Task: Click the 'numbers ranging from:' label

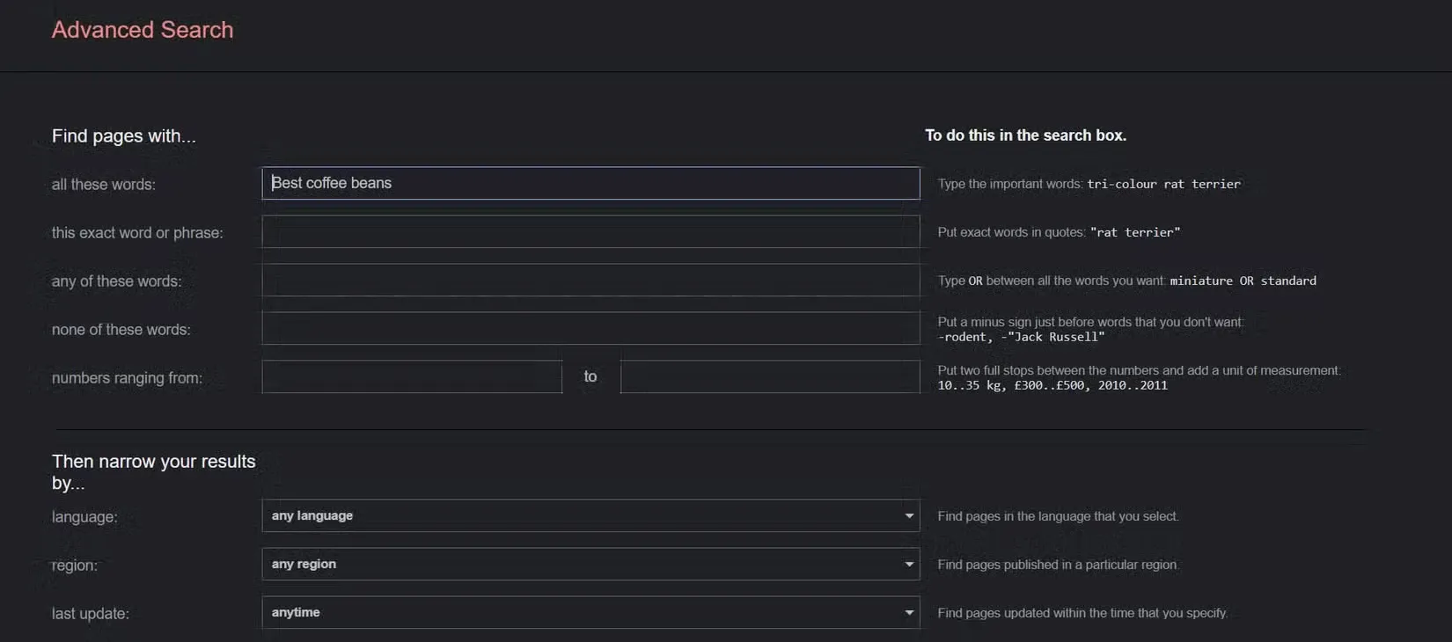Action: pyautogui.click(x=127, y=378)
